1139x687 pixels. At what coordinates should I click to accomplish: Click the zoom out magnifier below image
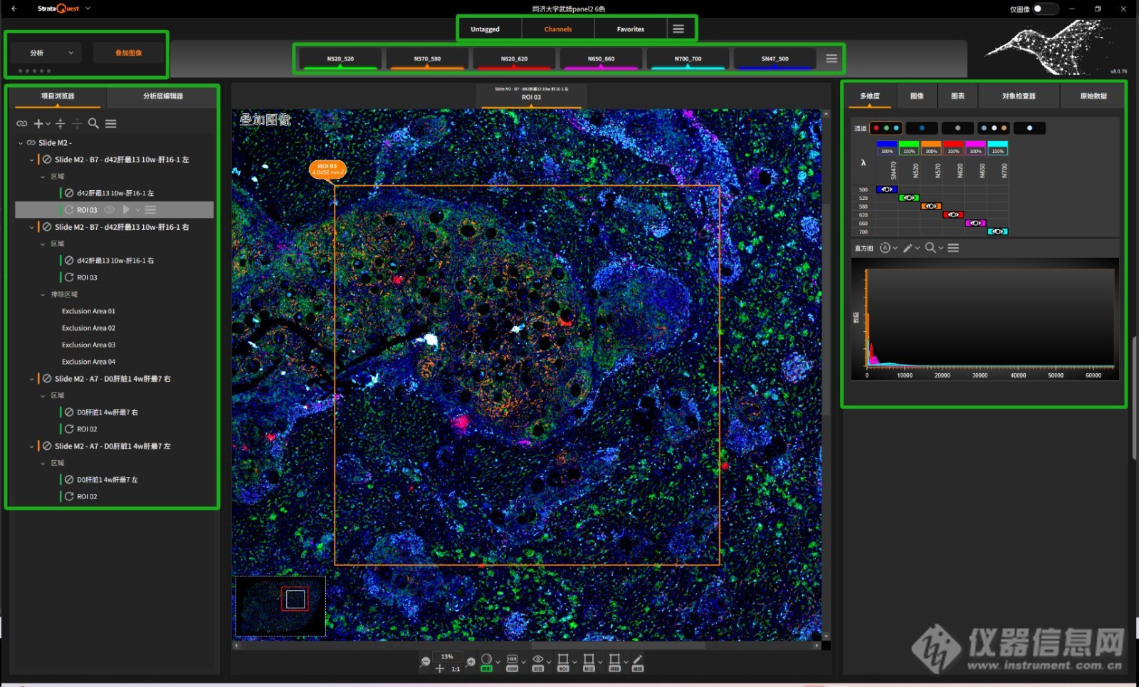tap(425, 662)
